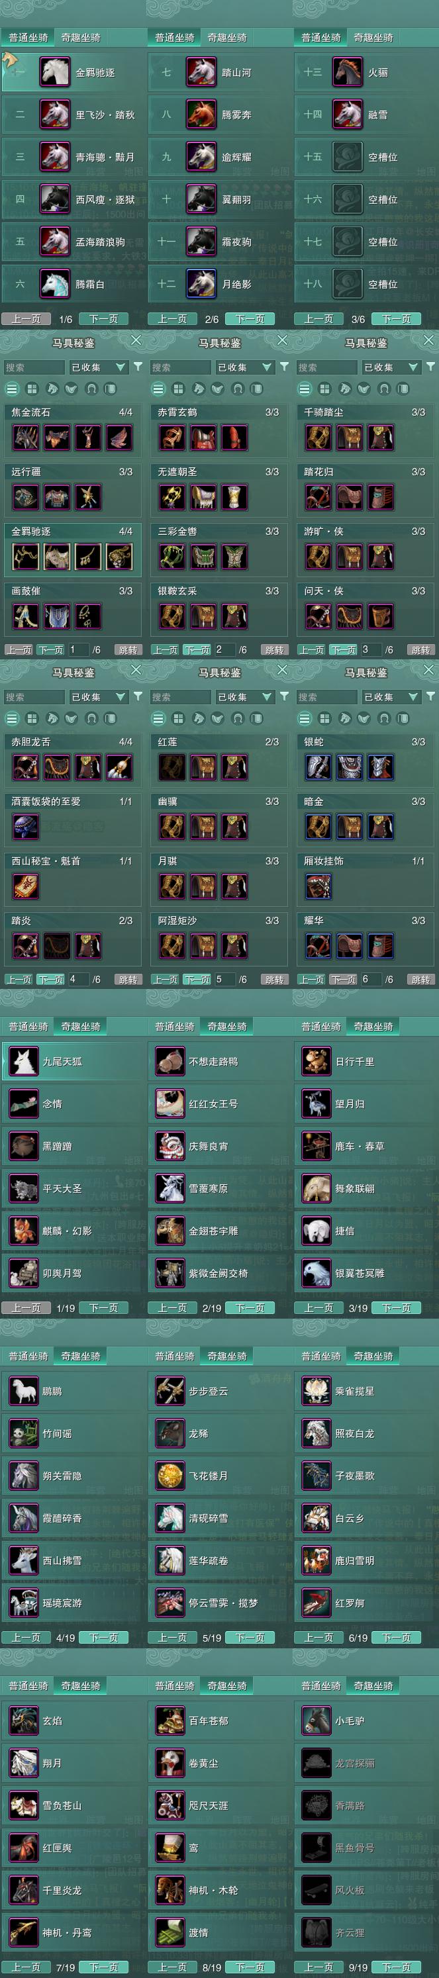Select the 九尾天狐 mount icon
The width and height of the screenshot is (439, 1978).
[23, 1061]
